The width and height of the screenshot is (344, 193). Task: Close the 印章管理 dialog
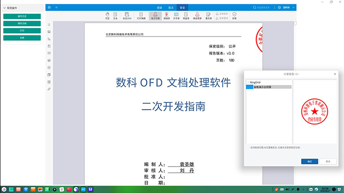[335, 74]
